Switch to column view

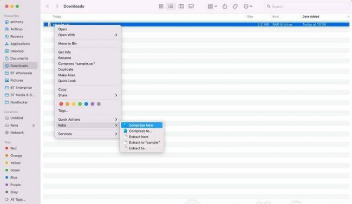181,6
